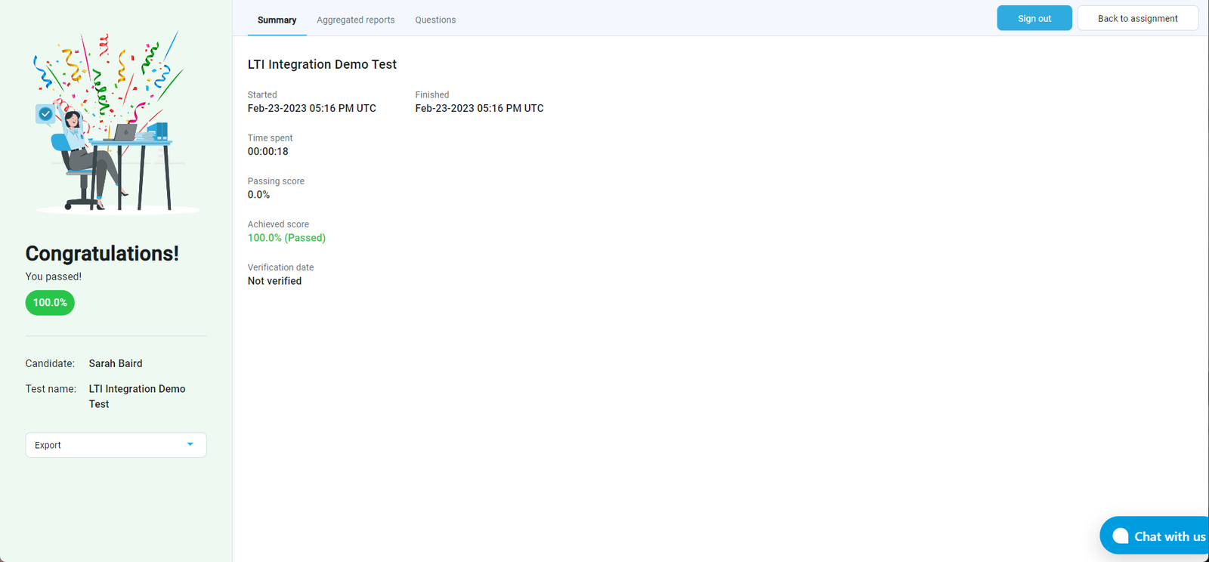Select candidate name Sarah Baird
Viewport: 1209px width, 562px height.
[x=116, y=363]
